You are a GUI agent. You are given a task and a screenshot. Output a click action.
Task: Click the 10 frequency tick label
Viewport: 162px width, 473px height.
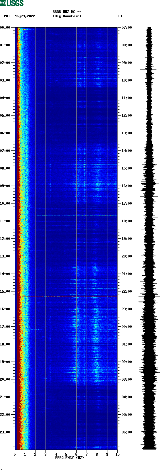tap(117, 455)
